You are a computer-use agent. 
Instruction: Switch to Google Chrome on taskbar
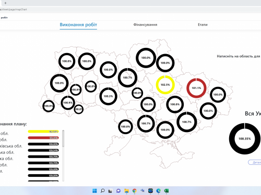coord(134,191)
